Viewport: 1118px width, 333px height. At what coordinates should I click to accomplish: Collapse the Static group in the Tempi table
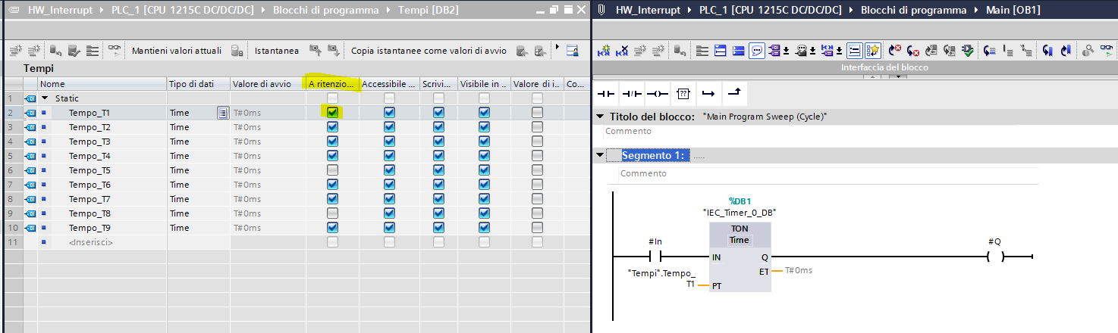pyautogui.click(x=45, y=98)
